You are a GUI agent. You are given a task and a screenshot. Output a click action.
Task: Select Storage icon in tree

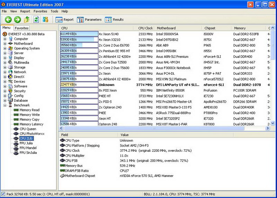click(11, 67)
